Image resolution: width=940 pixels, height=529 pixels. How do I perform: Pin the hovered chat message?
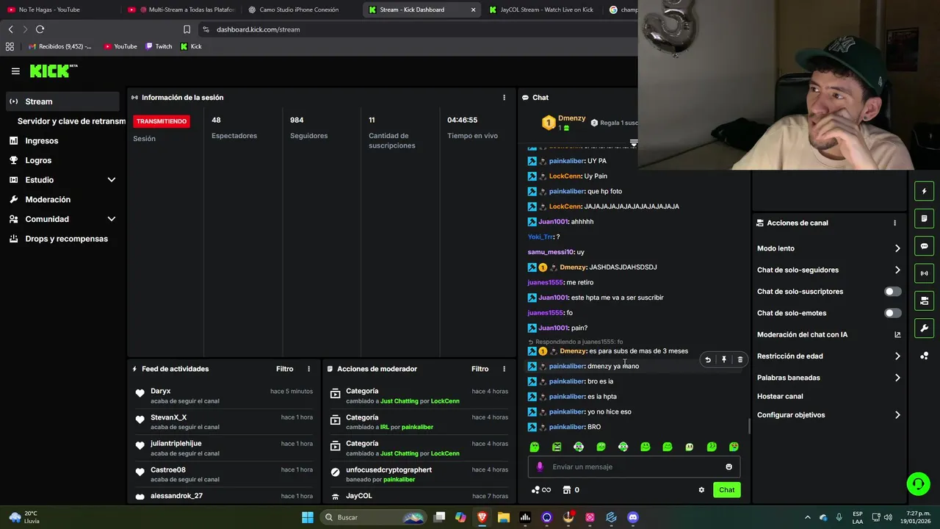tap(724, 359)
